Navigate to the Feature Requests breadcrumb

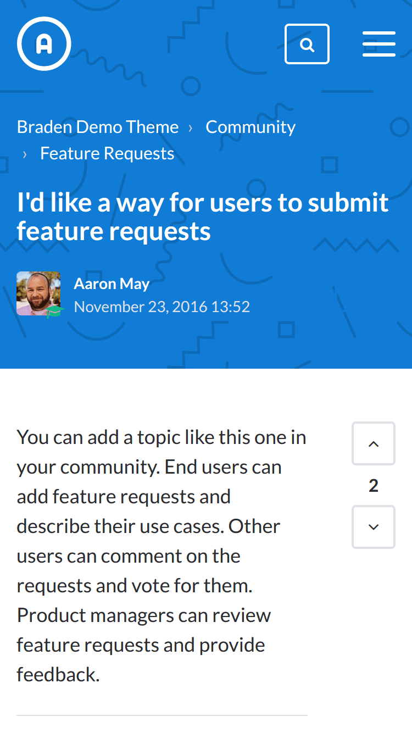107,153
